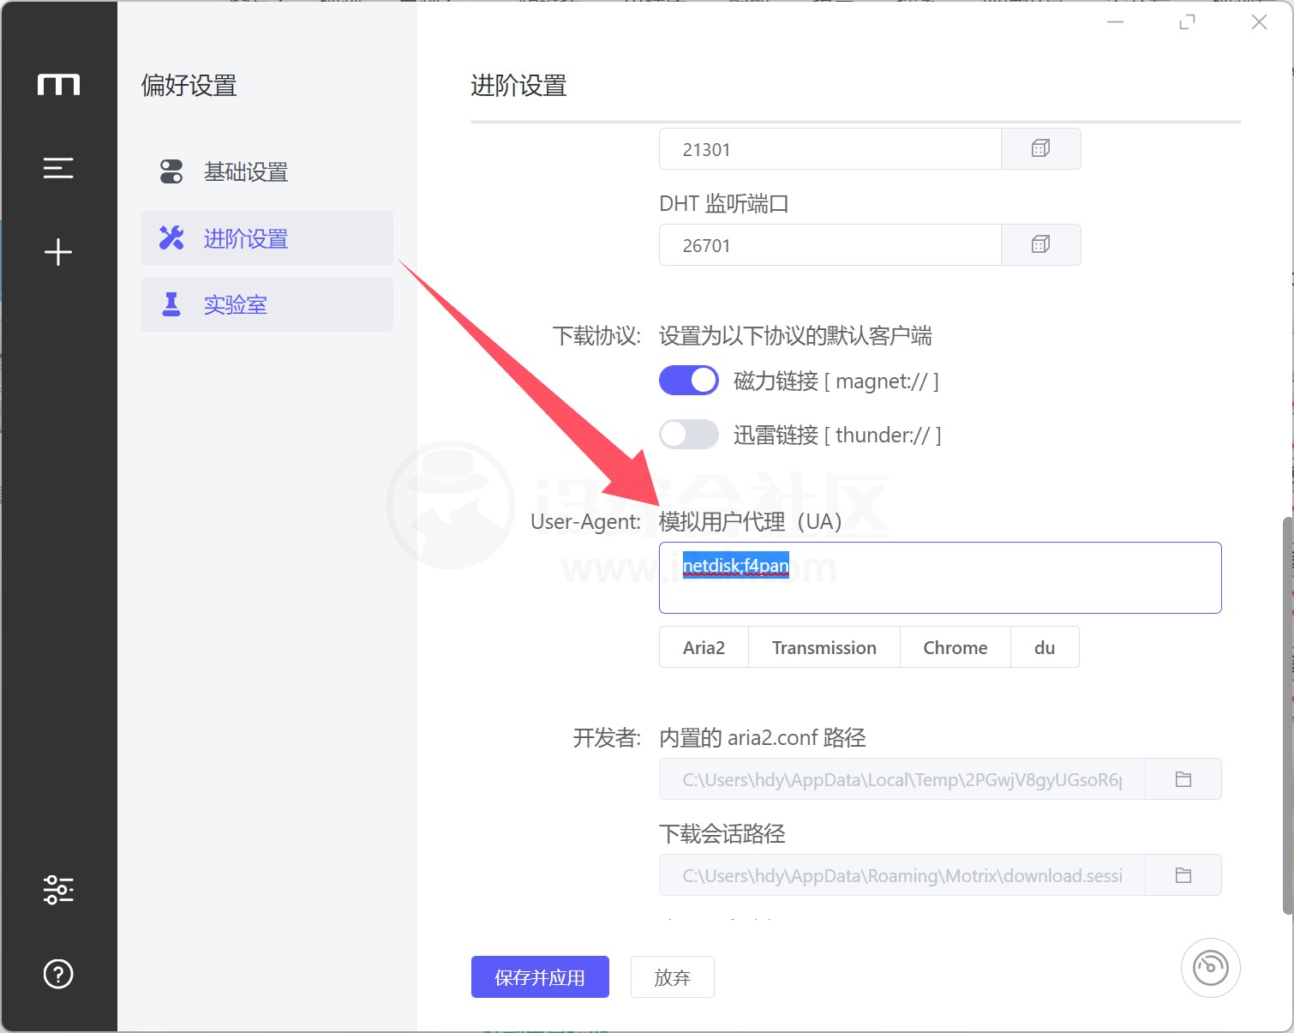Open preferences sliders icon in sidebar
Screen dimensions: 1294x1033
pos(58,890)
